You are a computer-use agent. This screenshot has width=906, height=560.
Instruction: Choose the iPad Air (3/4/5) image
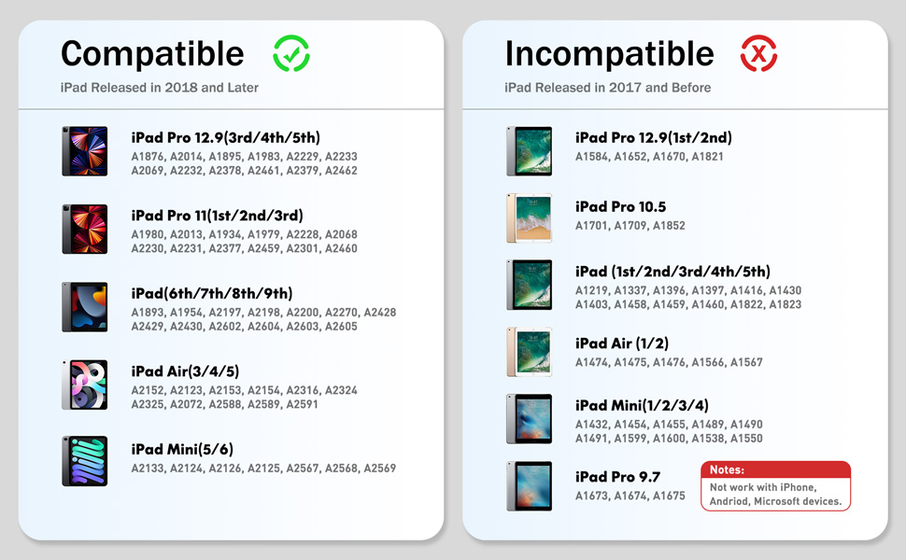(x=85, y=385)
